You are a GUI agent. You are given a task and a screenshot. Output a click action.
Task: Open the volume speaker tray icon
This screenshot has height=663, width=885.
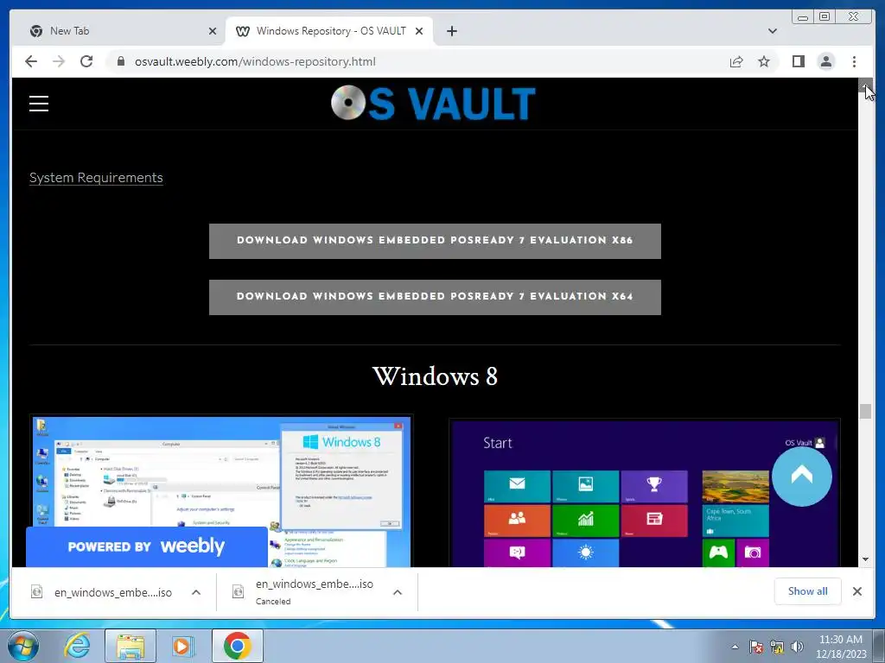tap(797, 647)
